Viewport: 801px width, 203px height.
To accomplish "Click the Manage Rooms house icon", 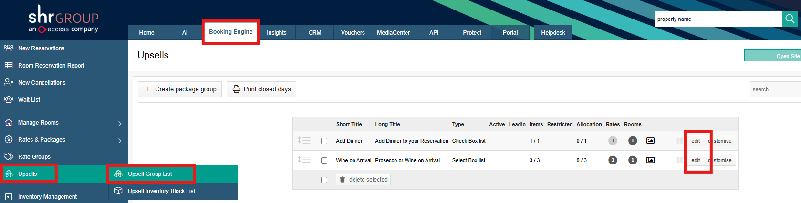I will tap(9, 122).
